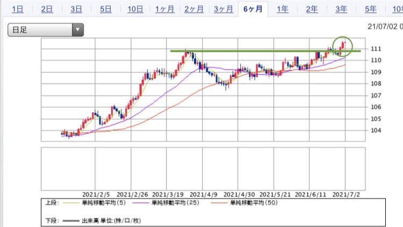
Task: Click the 108 price axis label
Action: tap(376, 84)
